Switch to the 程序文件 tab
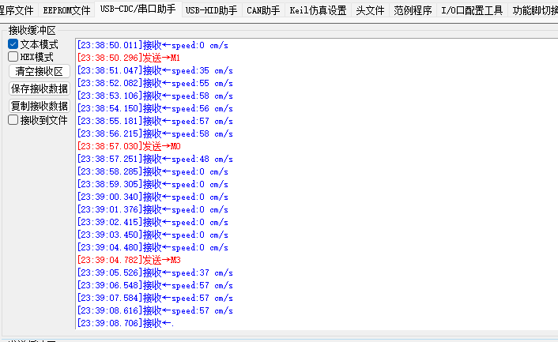558x342 pixels. click(x=17, y=10)
